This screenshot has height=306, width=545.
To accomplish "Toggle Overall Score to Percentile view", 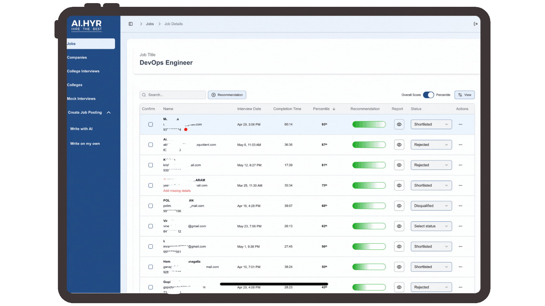I will coord(429,95).
